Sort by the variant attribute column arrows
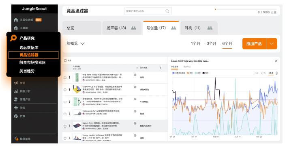 click(161, 68)
